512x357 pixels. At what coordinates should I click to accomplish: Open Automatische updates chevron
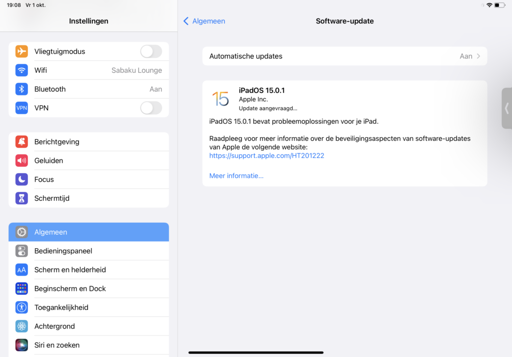point(478,56)
